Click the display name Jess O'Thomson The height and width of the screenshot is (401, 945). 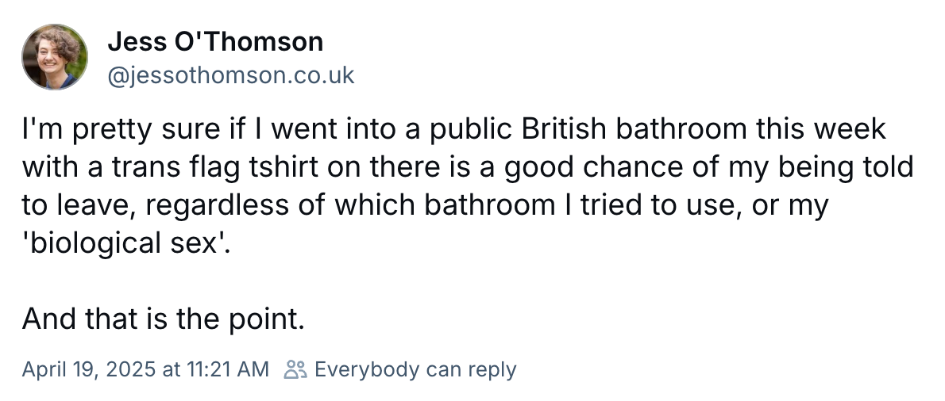pyautogui.click(x=215, y=41)
